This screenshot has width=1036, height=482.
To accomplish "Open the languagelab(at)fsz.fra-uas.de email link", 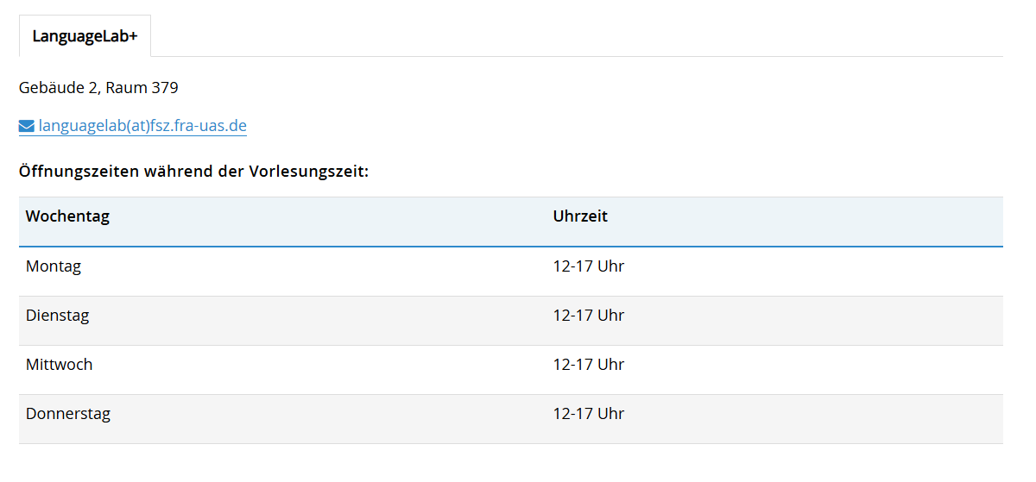I will pos(142,126).
